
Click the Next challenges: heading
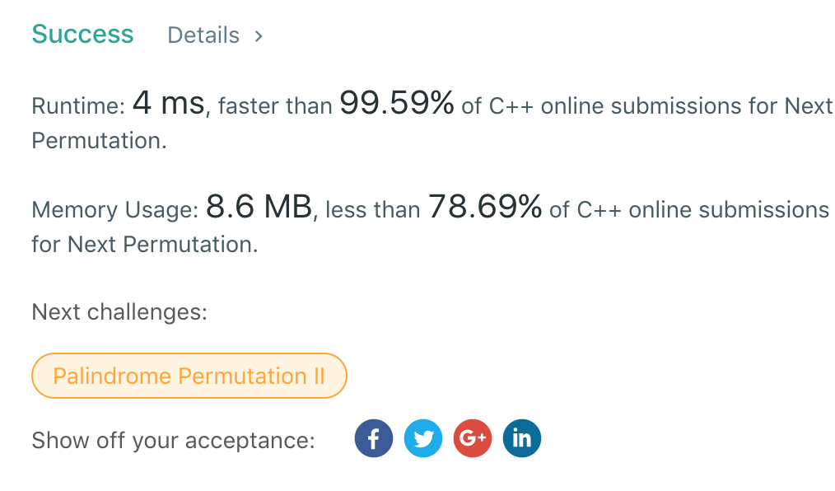tap(119, 312)
